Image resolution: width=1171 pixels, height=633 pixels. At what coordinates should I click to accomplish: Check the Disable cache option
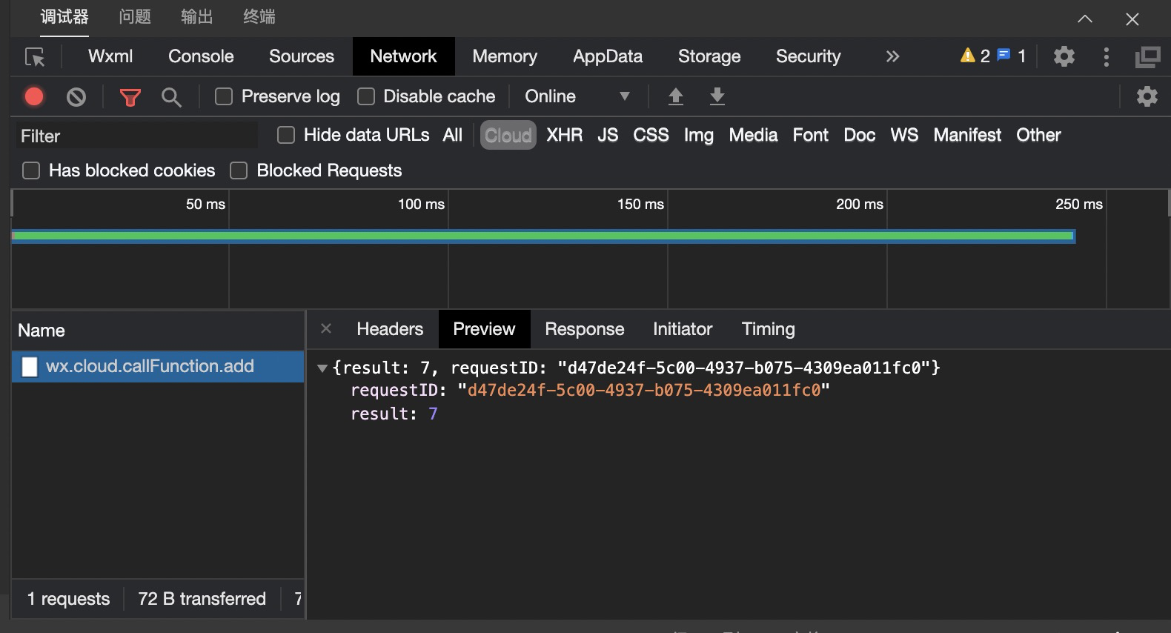point(366,96)
